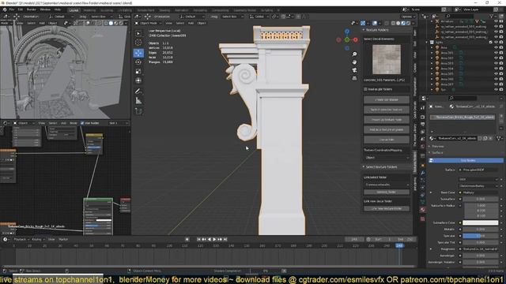Image resolution: width=506 pixels, height=284 pixels.
Task: Click the blue Z axis gizmo ball
Action: click(x=347, y=32)
